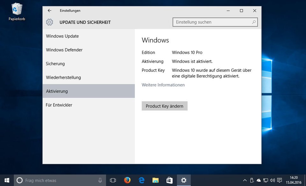Select the Settings gear taskbar button
Image resolution: width=306 pixels, height=186 pixels.
coord(184,180)
